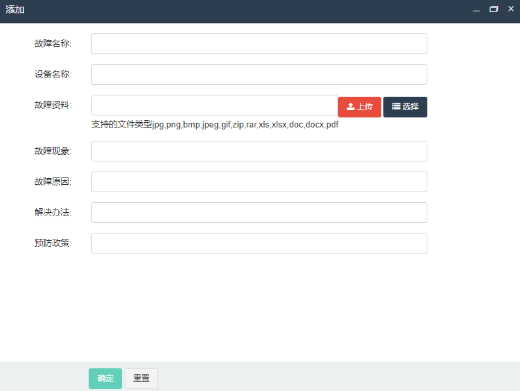Click the 故障资料 label
This screenshot has height=391, width=520.
(53, 105)
